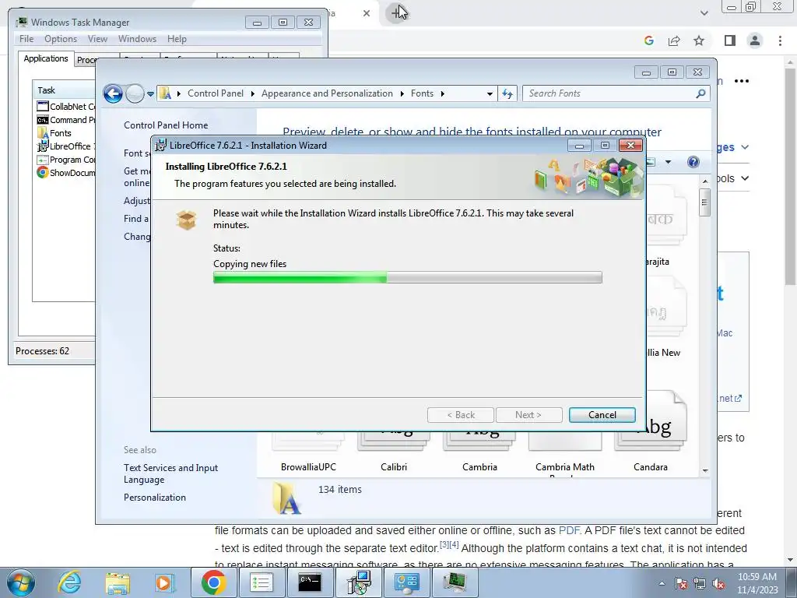
Task: Expand arrow after Fonts breadcrumb
Action: pos(443,93)
